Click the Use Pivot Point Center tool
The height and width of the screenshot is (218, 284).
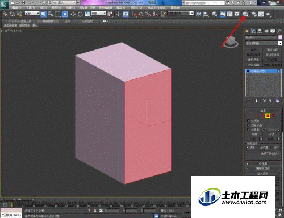pyautogui.click(x=110, y=14)
